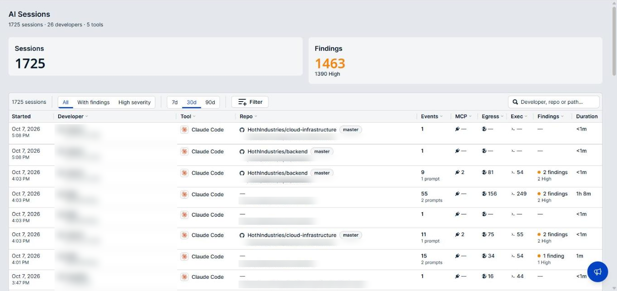Click Claude Code icon in the 11-events cloud-infrastructure row
Viewport: 617px width, 291px height.
coord(184,235)
